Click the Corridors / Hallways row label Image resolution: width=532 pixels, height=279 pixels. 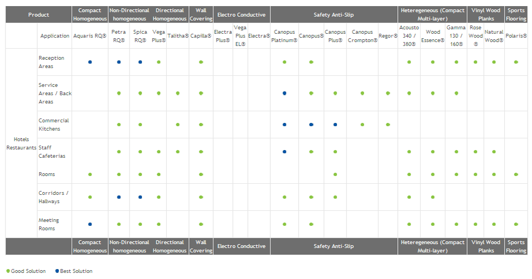point(54,197)
